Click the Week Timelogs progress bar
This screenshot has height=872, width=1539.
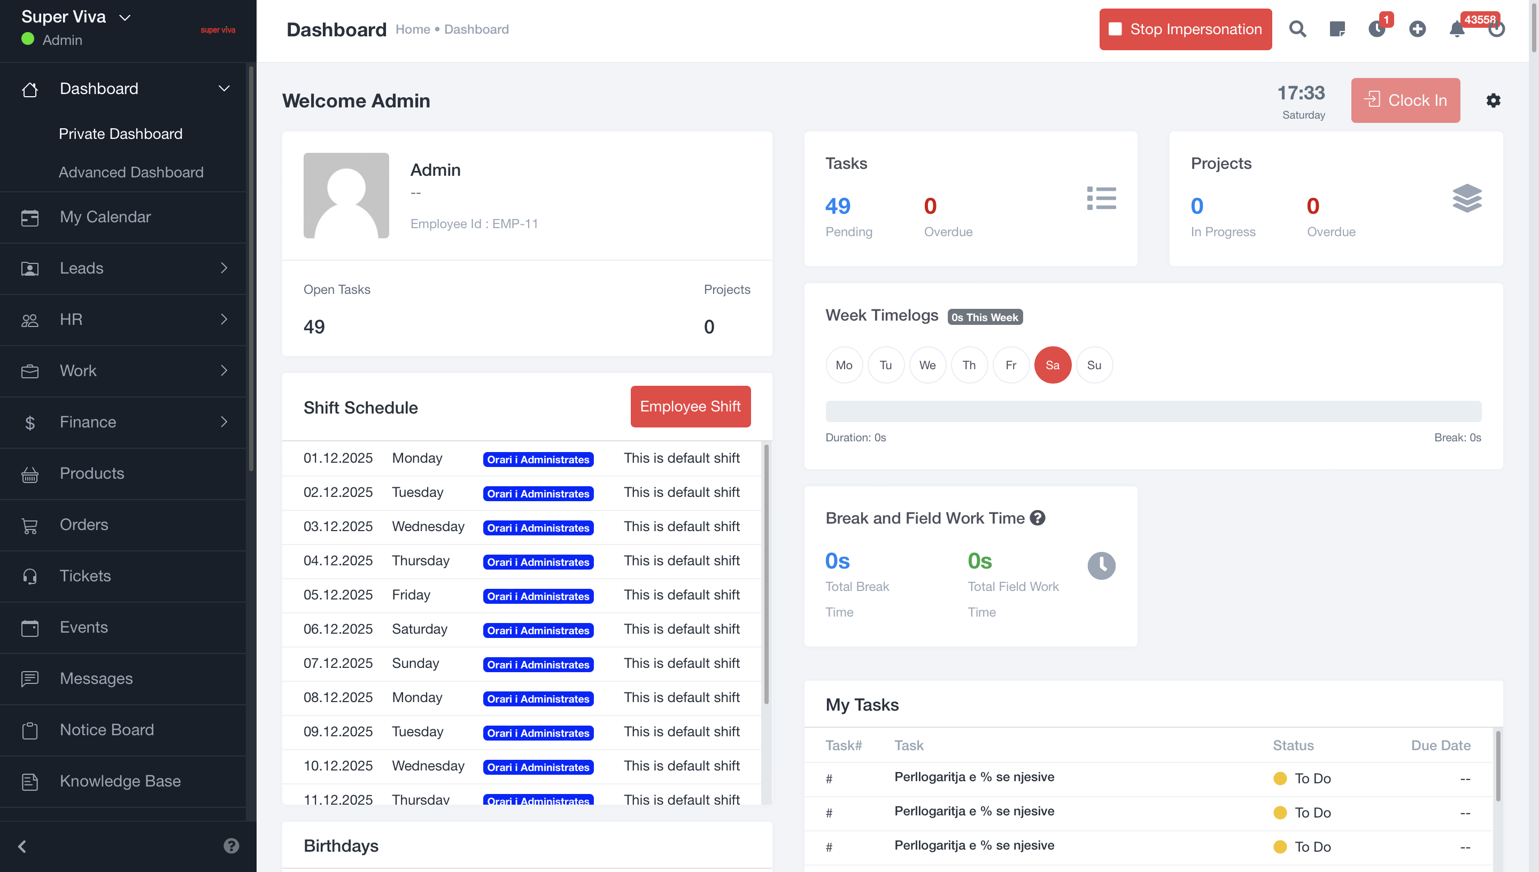(1153, 411)
